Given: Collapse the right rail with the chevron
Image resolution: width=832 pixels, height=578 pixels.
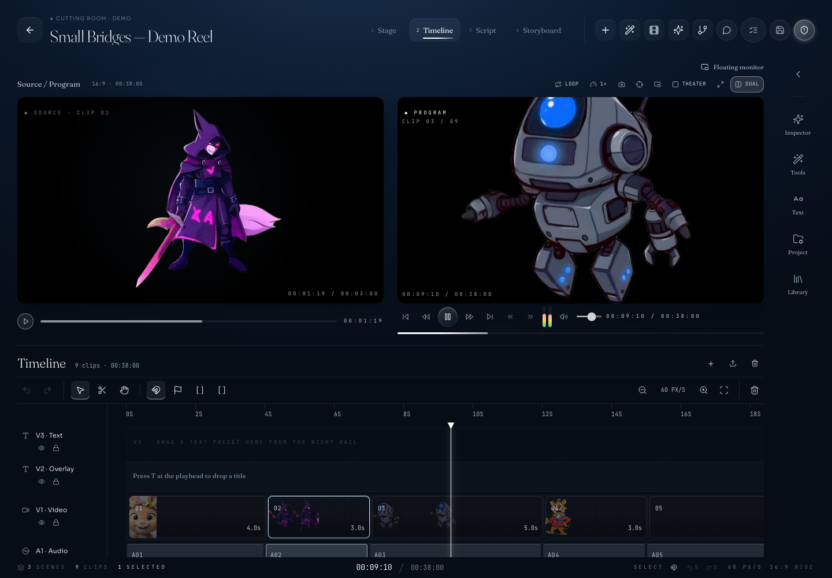Looking at the screenshot, I should click(x=798, y=75).
